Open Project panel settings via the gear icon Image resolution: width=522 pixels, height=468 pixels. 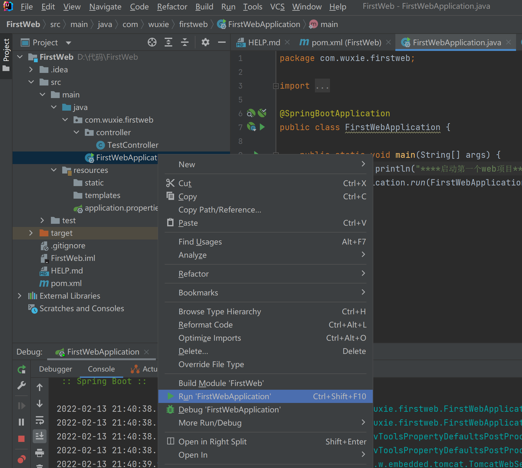pyautogui.click(x=206, y=42)
